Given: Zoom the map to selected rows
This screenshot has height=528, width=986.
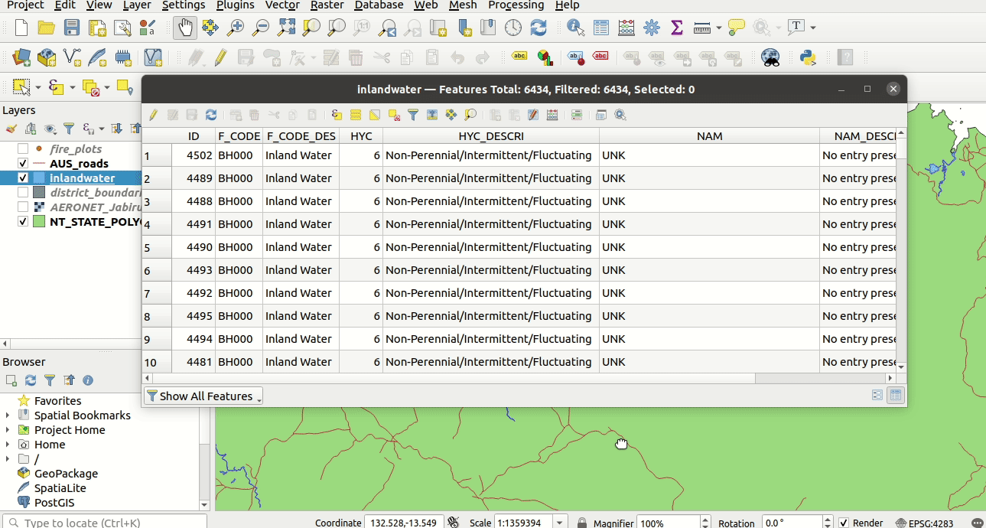Looking at the screenshot, I should [x=470, y=115].
